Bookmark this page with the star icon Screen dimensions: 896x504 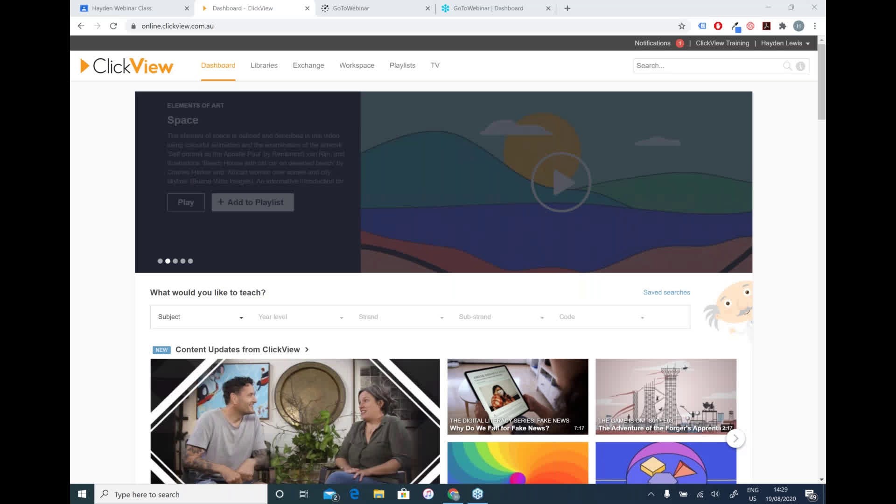pos(682,26)
